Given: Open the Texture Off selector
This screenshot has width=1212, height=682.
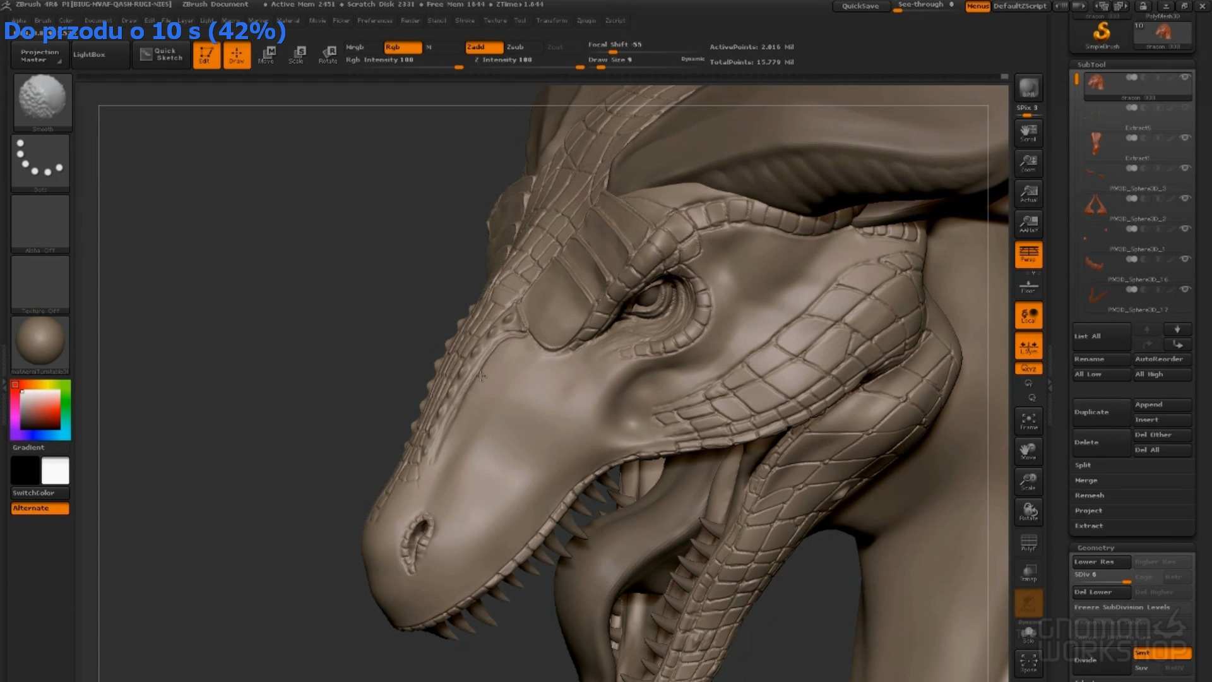Looking at the screenshot, I should 40,284.
